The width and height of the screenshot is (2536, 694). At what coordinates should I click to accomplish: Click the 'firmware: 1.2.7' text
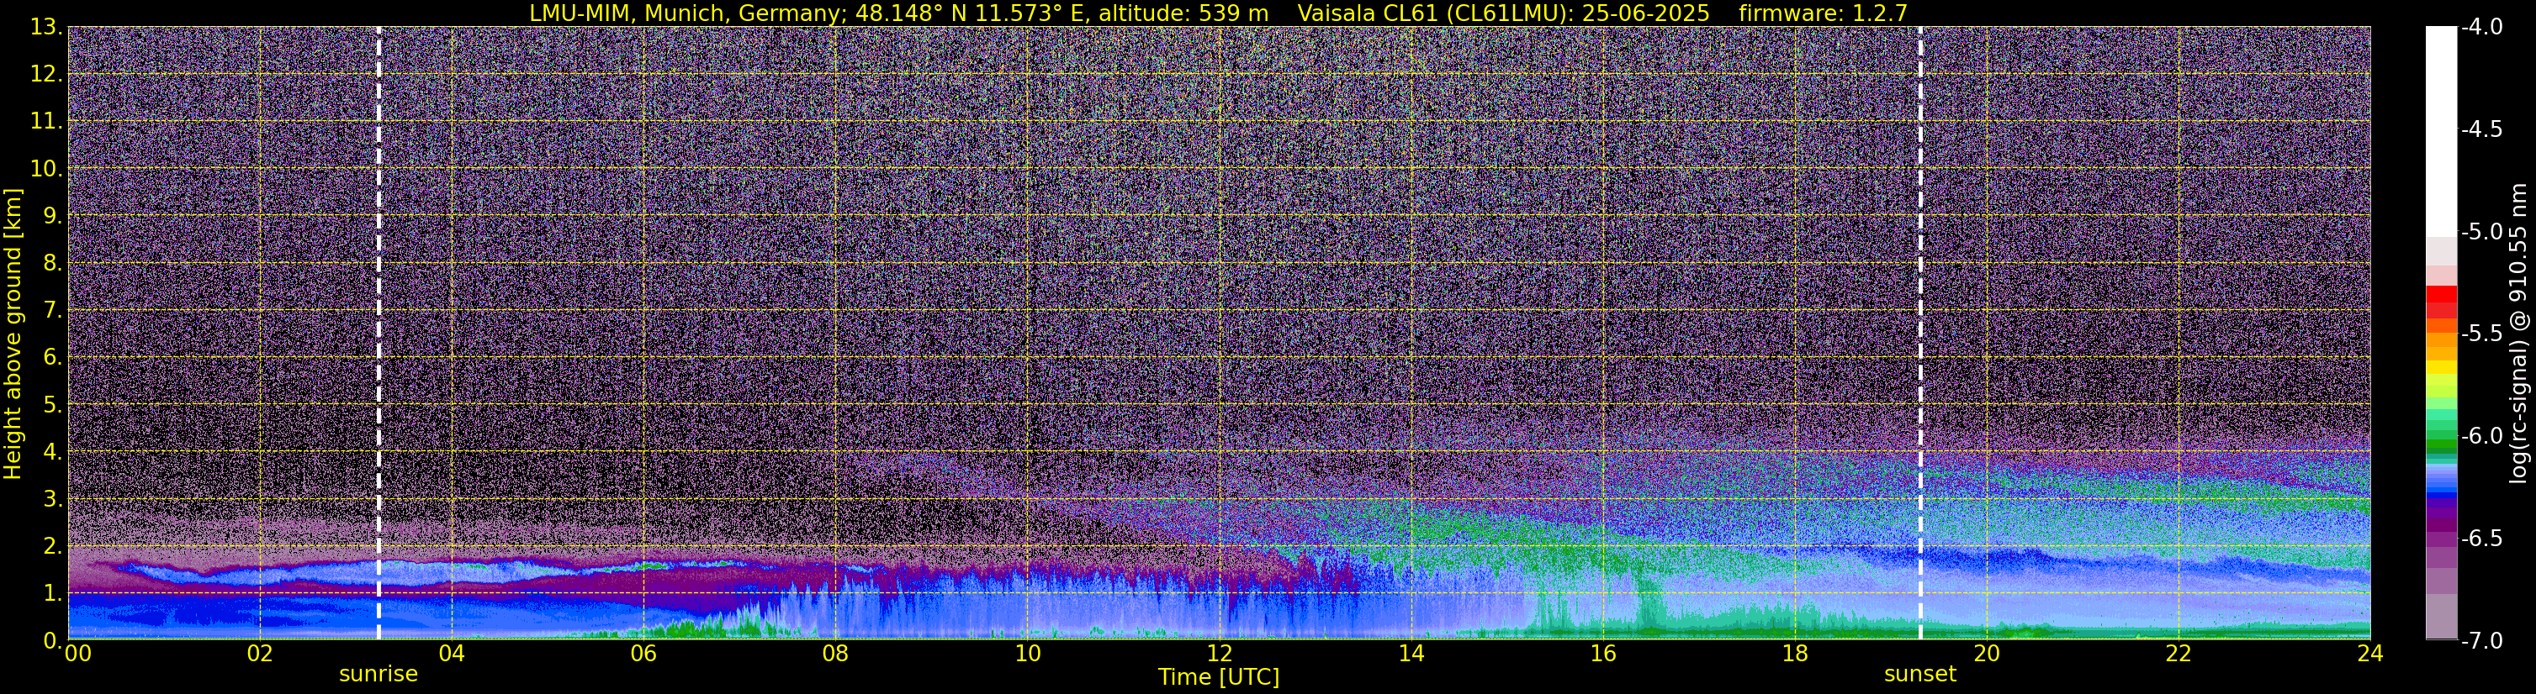pyautogui.click(x=1824, y=13)
